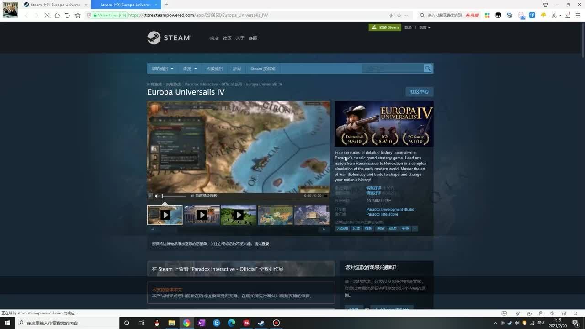
Task: Click the red recording app in taskbar
Action: [276, 323]
